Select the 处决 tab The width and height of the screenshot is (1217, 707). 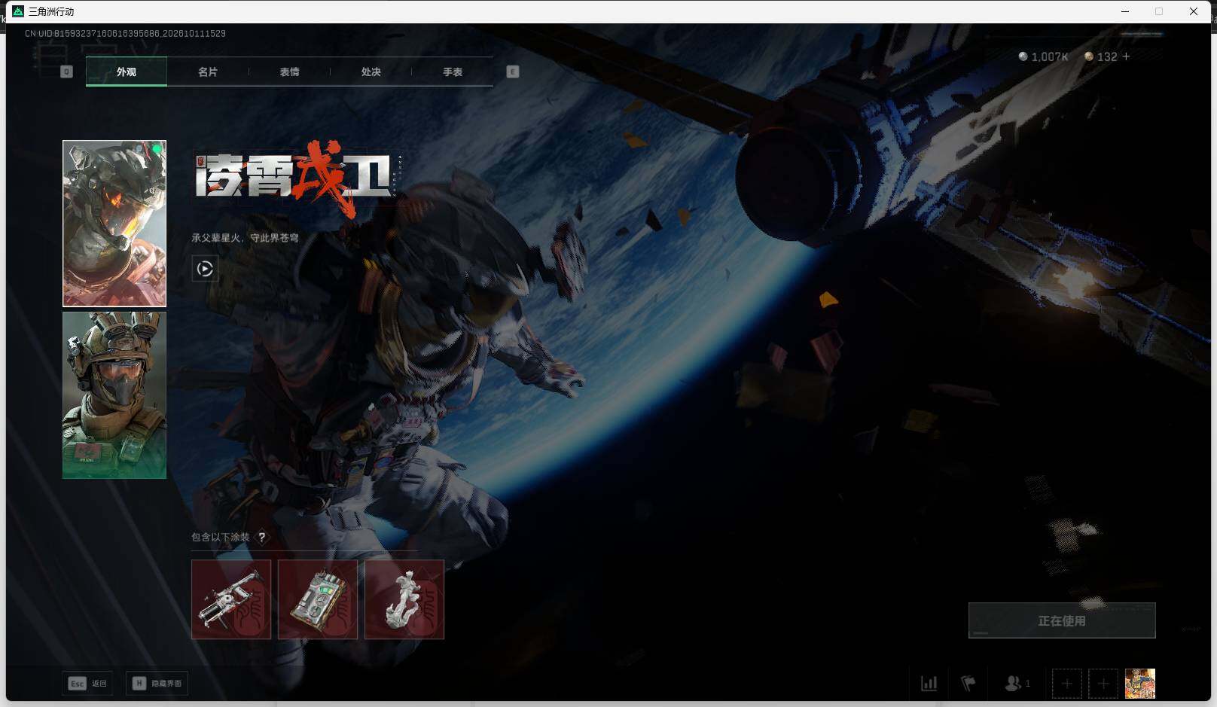371,72
